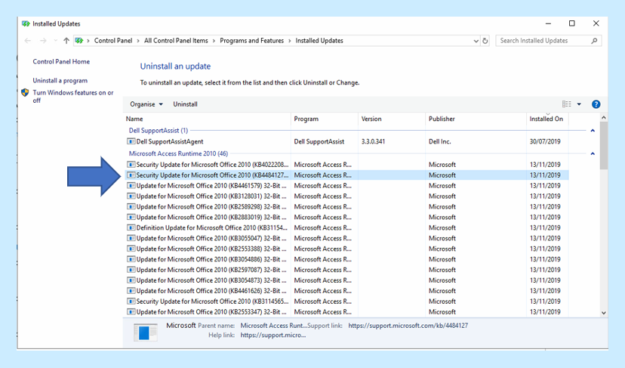Viewport: 625px width, 368px height.
Task: Click the vertical scrollbar thumb
Action: [603, 146]
